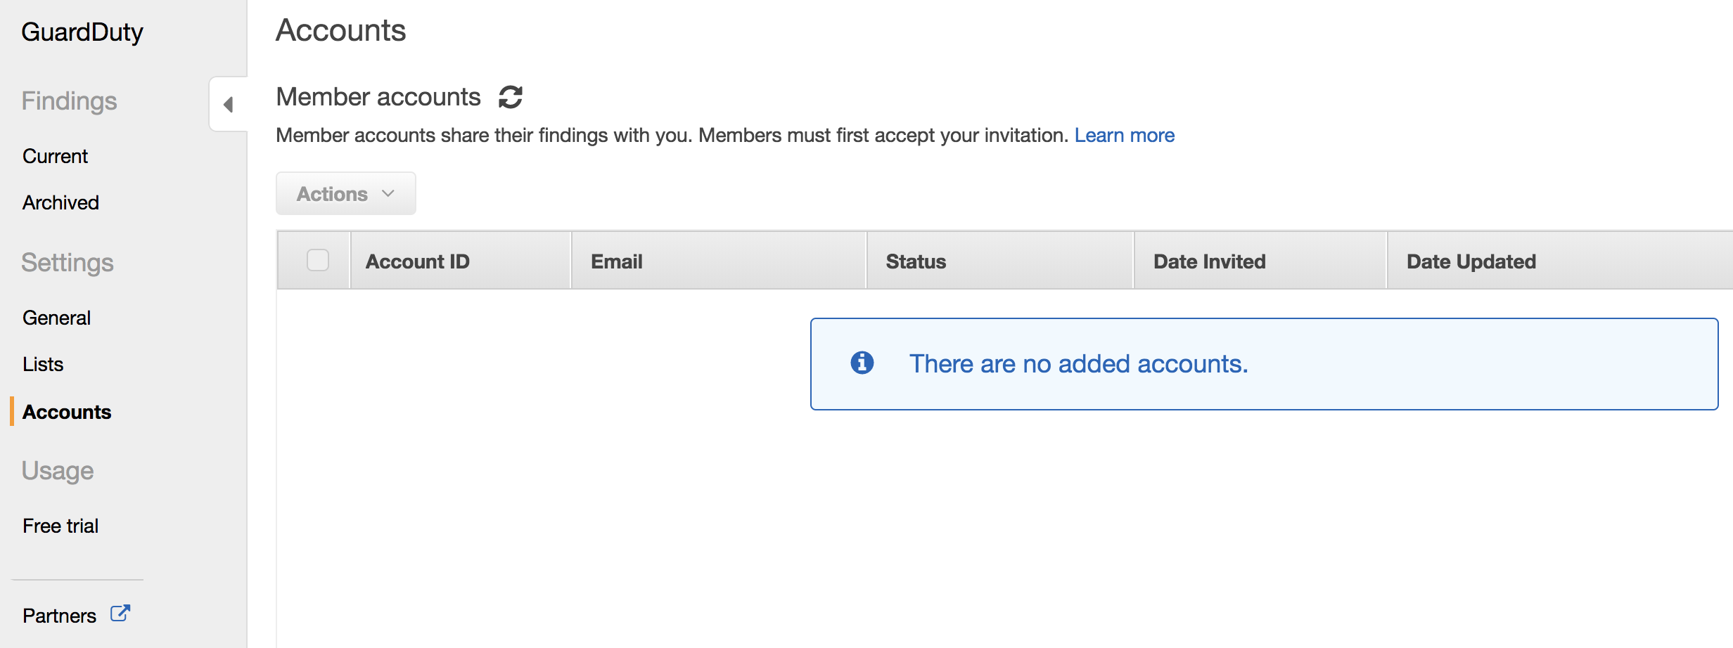Click the Date Invited column header

click(x=1209, y=261)
